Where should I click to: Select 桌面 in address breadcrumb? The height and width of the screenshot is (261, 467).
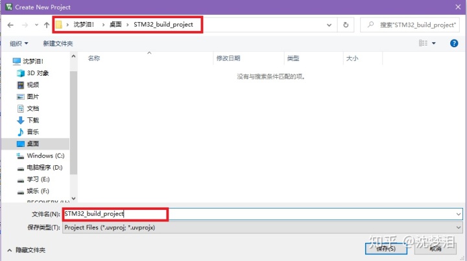pyautogui.click(x=115, y=25)
